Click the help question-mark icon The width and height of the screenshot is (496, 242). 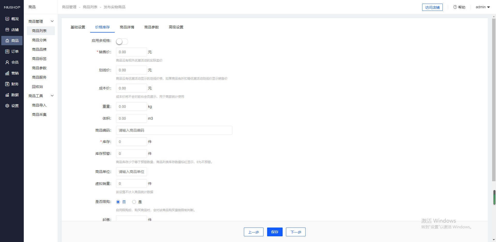(455, 7)
